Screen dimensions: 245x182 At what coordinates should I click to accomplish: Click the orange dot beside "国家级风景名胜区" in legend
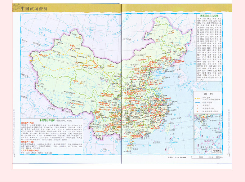(198, 111)
